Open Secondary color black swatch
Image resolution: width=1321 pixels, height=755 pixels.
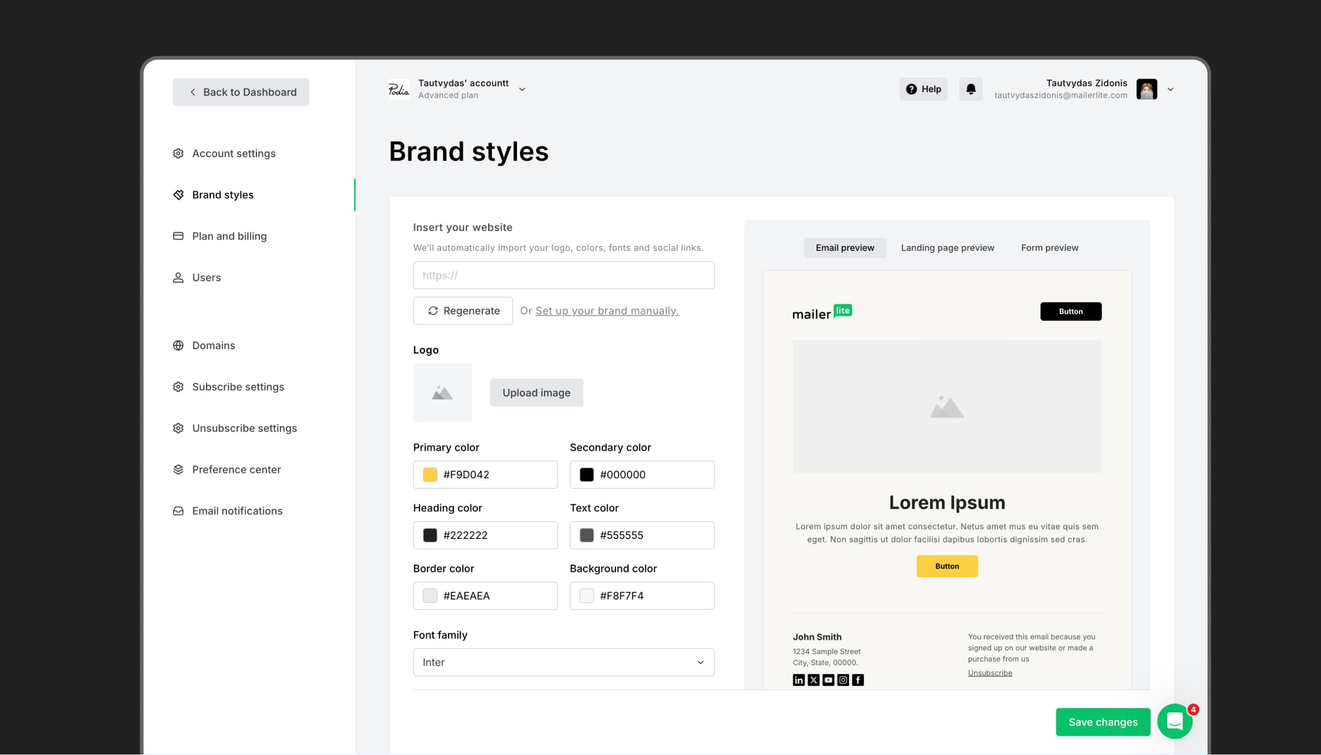(587, 475)
